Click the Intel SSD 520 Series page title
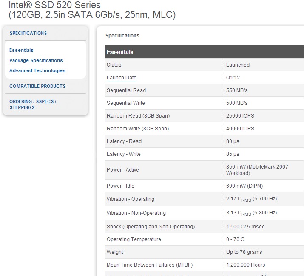Image resolution: width=304 pixels, height=276 pixels. coord(55,6)
